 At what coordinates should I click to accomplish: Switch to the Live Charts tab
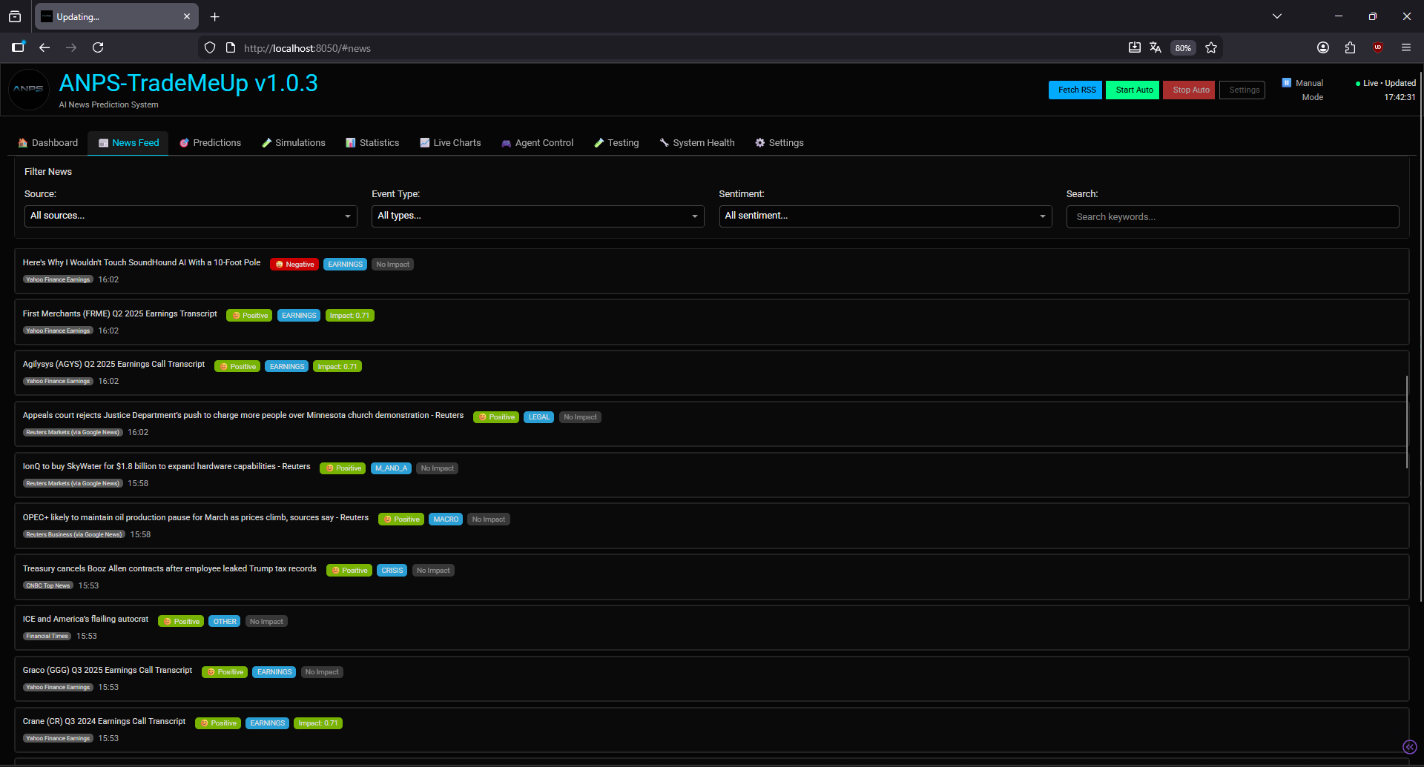click(x=450, y=143)
